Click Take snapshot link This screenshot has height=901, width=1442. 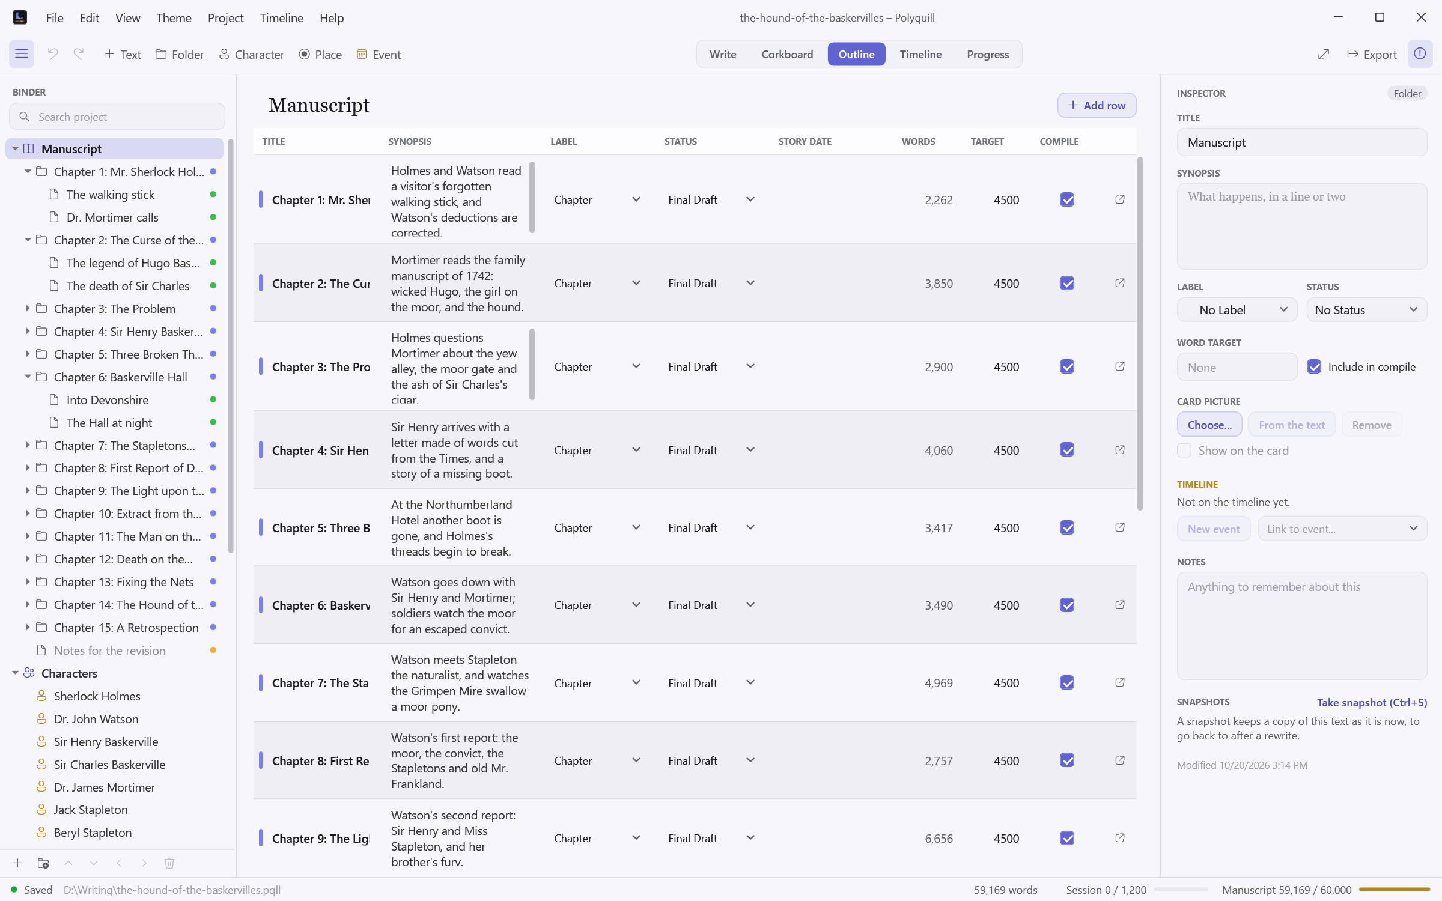(1372, 702)
